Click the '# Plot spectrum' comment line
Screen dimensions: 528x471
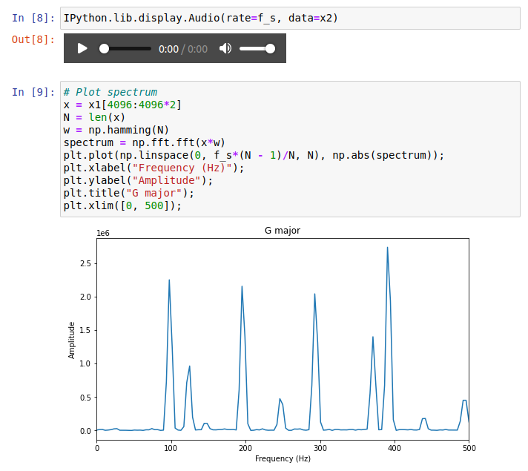pyautogui.click(x=110, y=92)
